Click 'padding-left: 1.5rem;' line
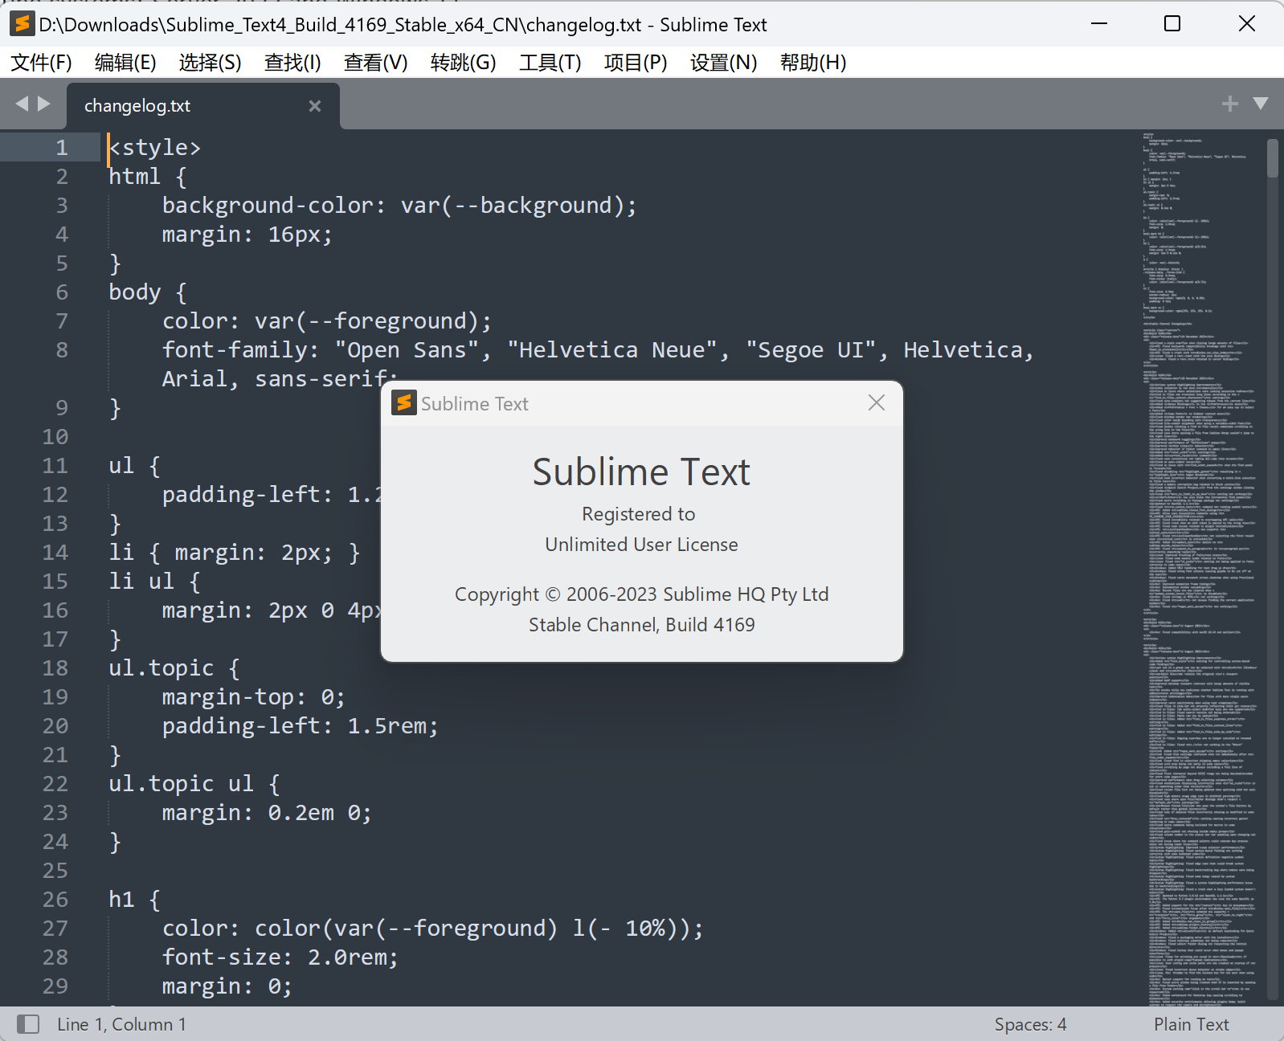1284x1041 pixels. (x=301, y=726)
